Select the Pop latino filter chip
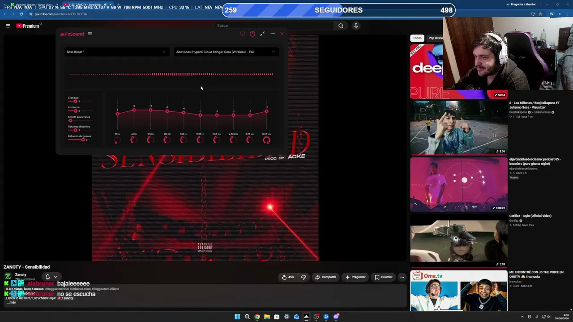 [x=435, y=38]
